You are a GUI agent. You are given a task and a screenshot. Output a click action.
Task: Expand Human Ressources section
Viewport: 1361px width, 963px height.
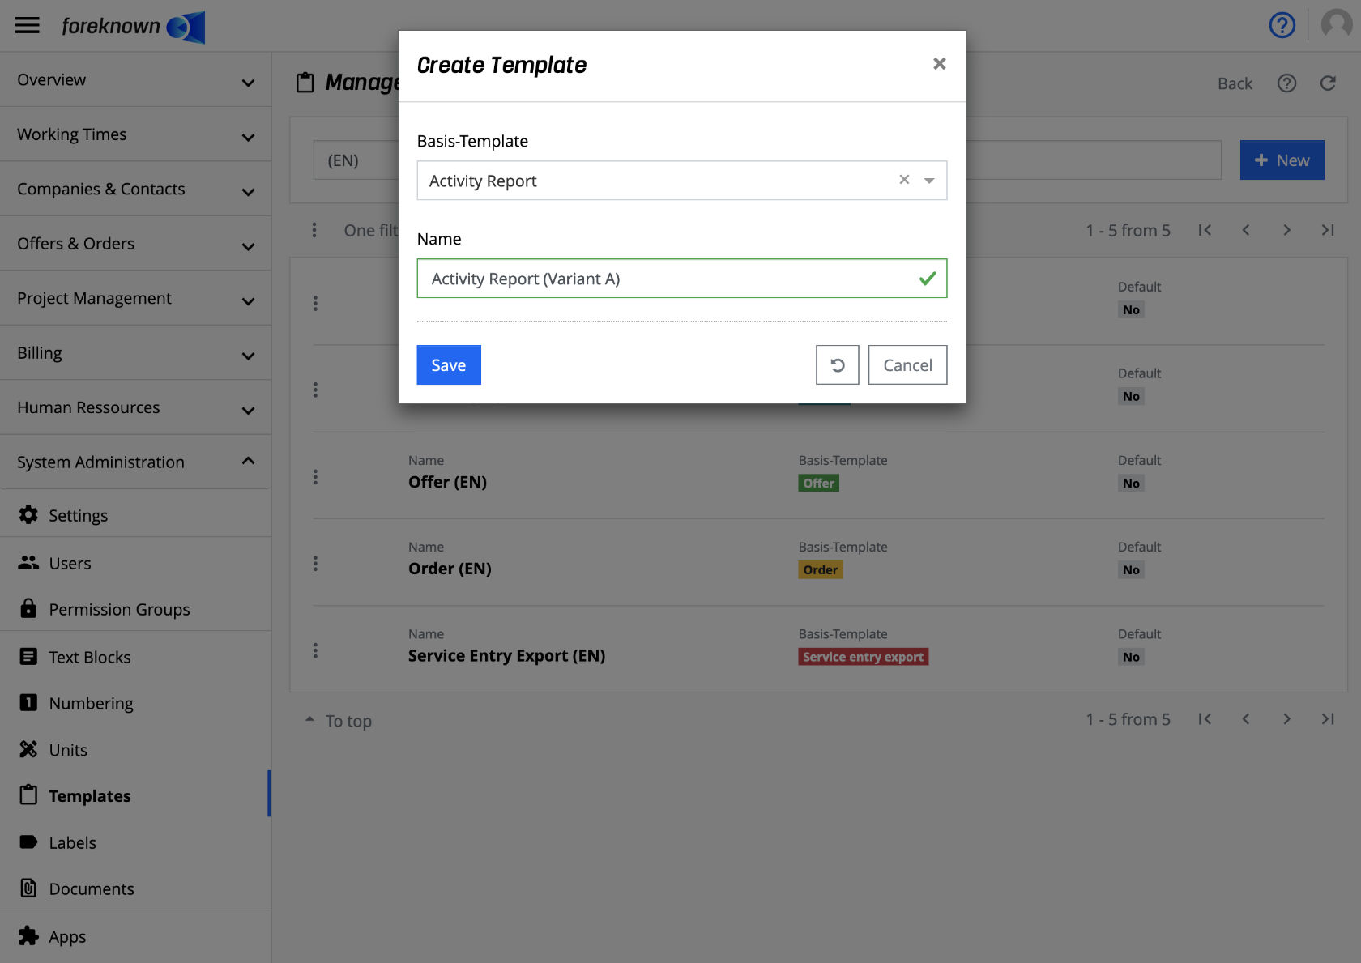coord(135,408)
